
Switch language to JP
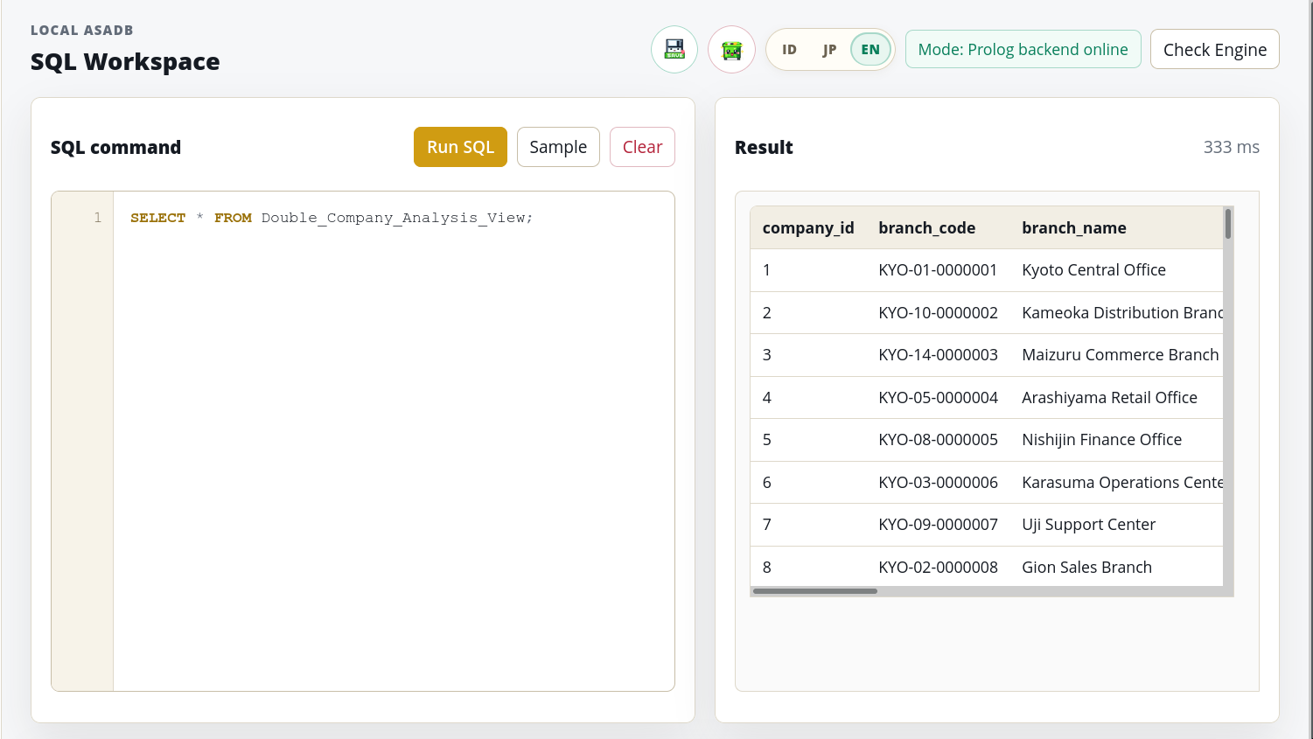[x=829, y=50]
